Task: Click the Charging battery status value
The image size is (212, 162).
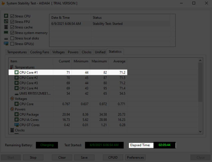Action: [47, 145]
